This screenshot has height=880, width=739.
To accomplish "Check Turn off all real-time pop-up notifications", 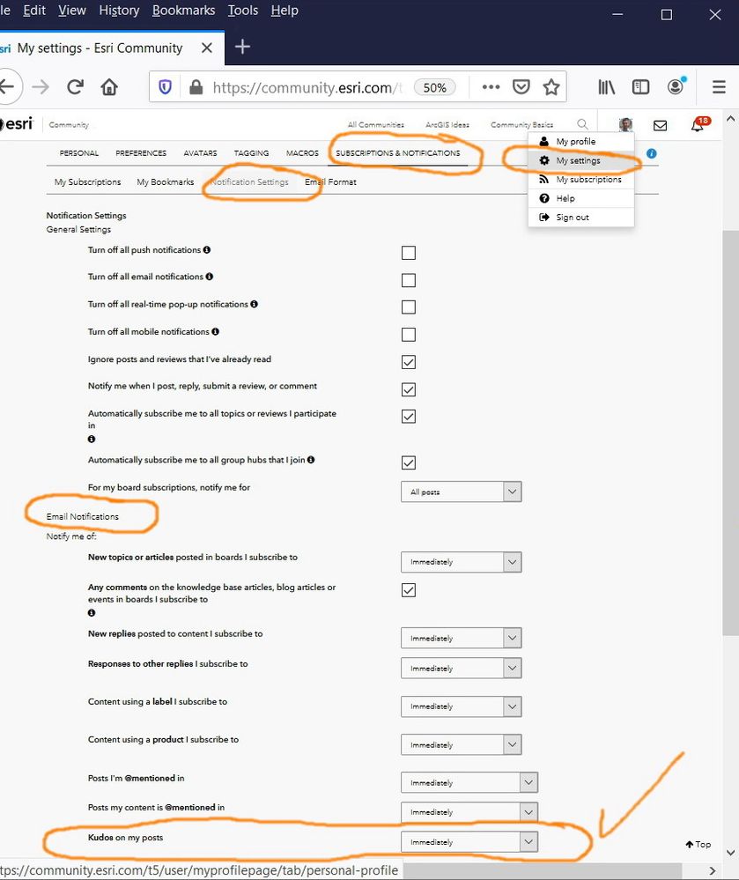I will 409,307.
